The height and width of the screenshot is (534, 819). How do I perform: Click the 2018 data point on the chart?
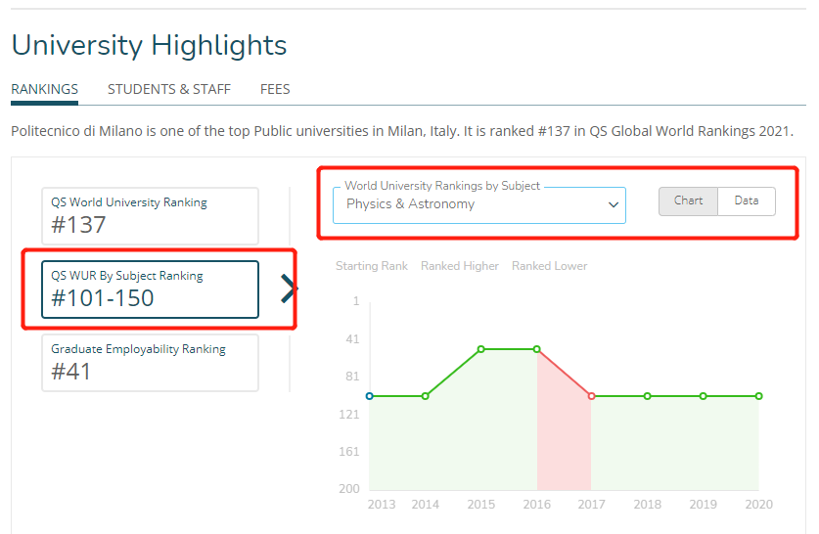(x=647, y=396)
